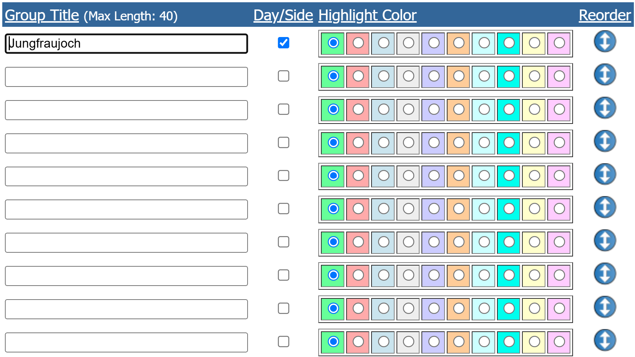Click the reorder icon in the fourth row

605,141
